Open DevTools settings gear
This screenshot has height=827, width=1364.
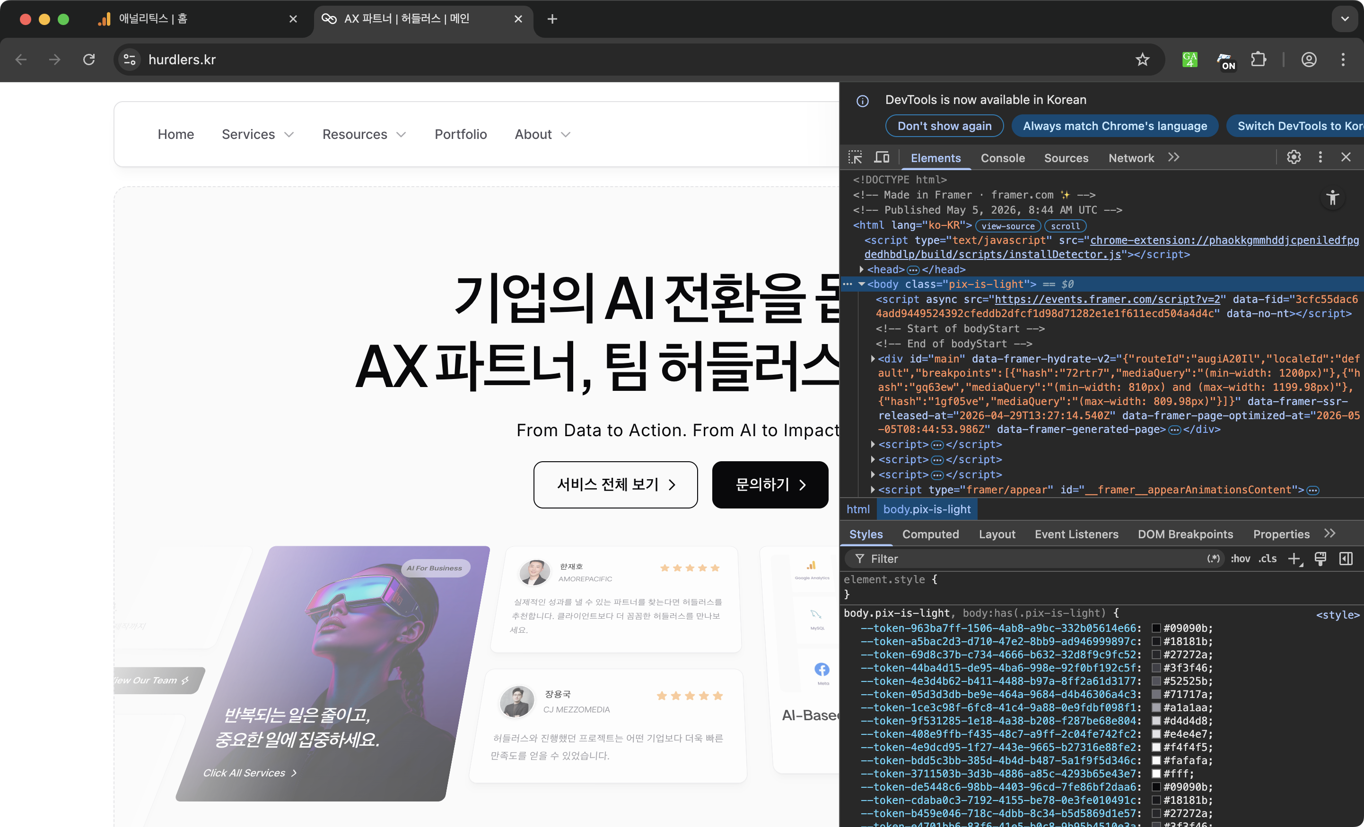pyautogui.click(x=1294, y=157)
